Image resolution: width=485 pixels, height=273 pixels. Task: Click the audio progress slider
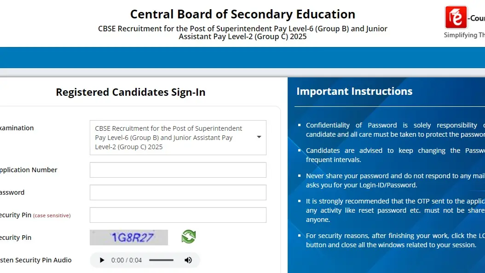(161, 260)
